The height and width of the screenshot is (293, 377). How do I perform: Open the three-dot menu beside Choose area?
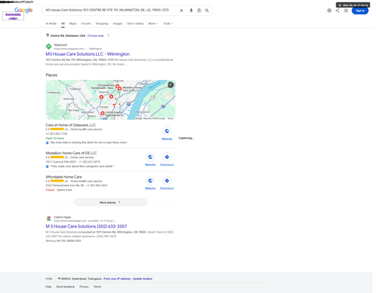(x=109, y=35)
